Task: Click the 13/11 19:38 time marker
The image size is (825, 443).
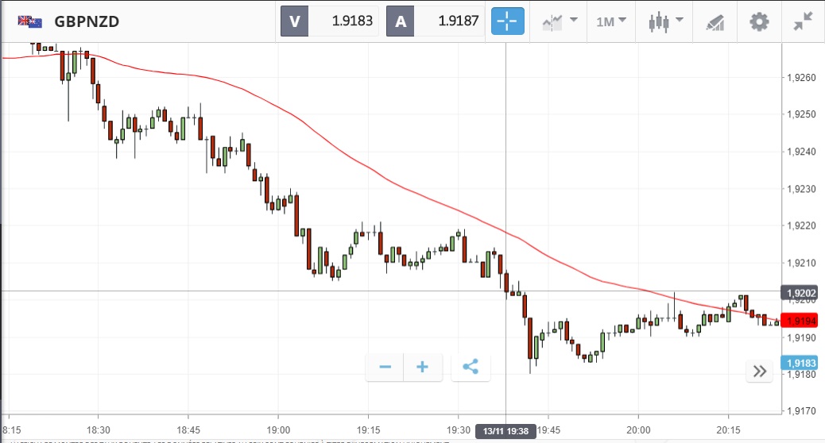Action: tap(505, 431)
